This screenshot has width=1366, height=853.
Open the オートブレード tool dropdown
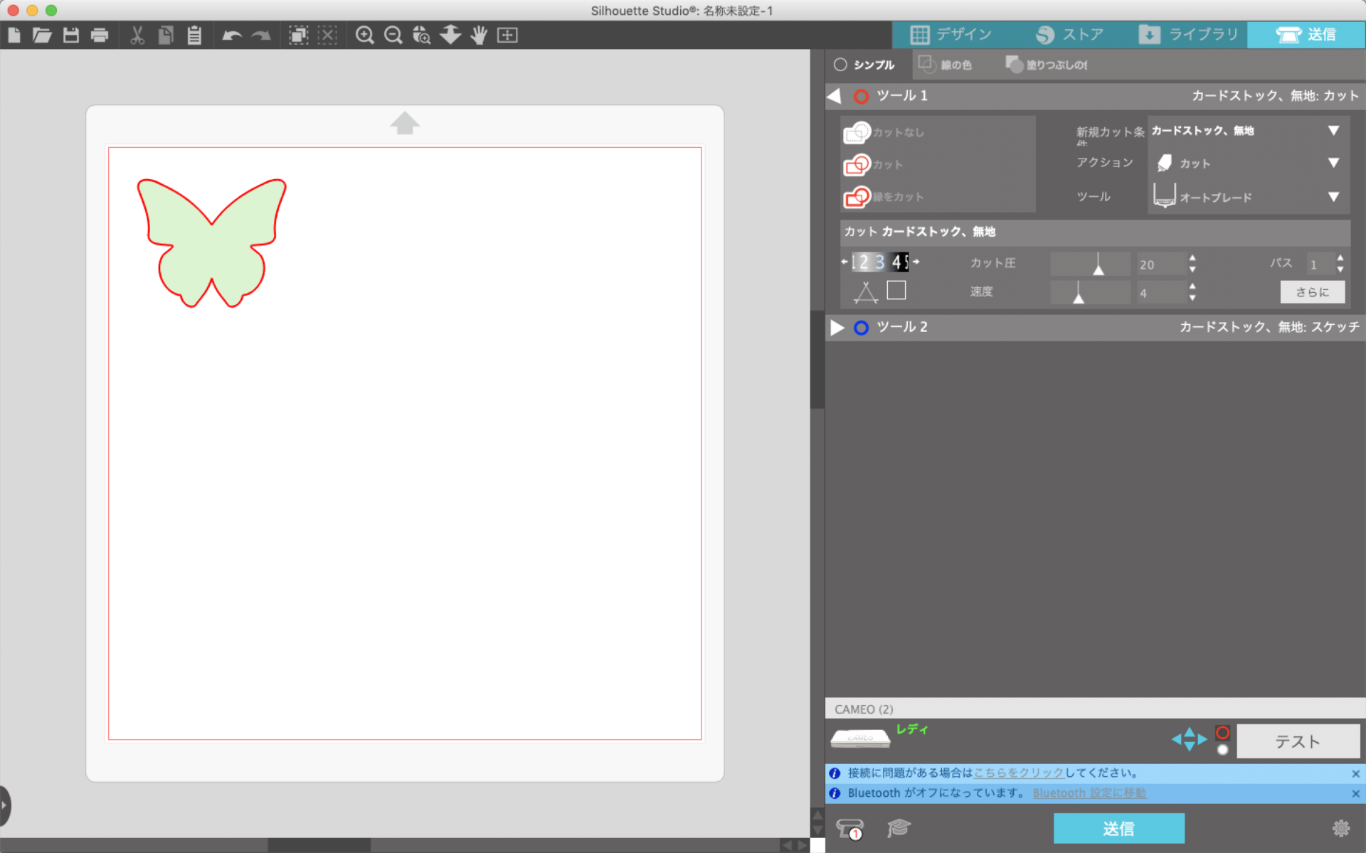coord(1247,197)
